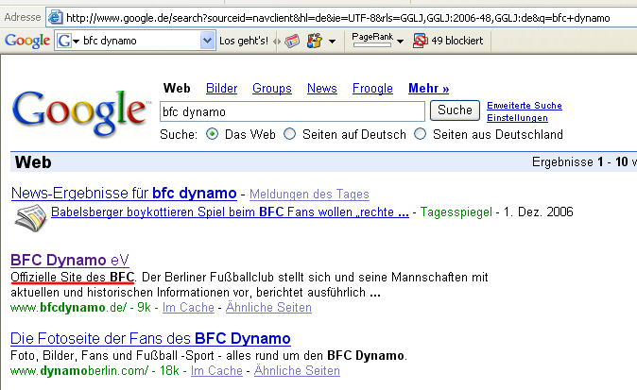Click the newspaper icon beside news result
Viewport: 637px width, 390px height.
tap(31, 218)
